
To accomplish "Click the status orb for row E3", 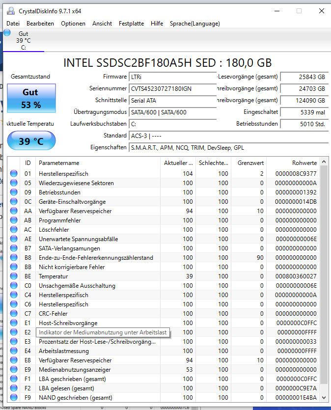I will [x=14, y=341].
